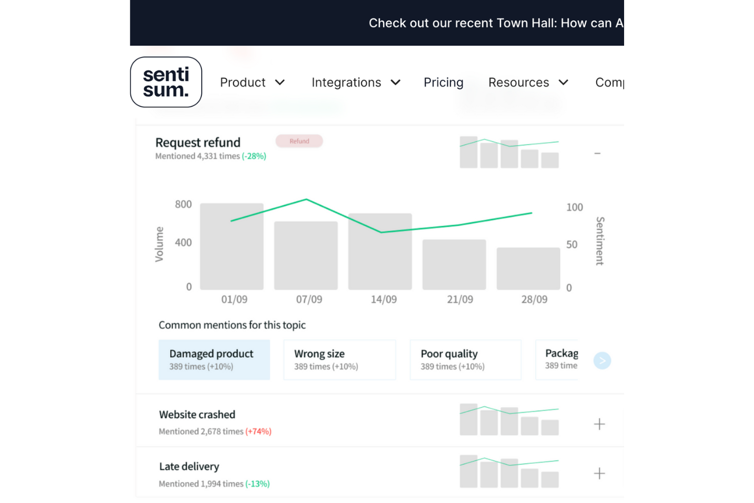The image size is (754, 503).
Task: Click the Website crashed mini chart thumbnail
Action: tap(509, 420)
